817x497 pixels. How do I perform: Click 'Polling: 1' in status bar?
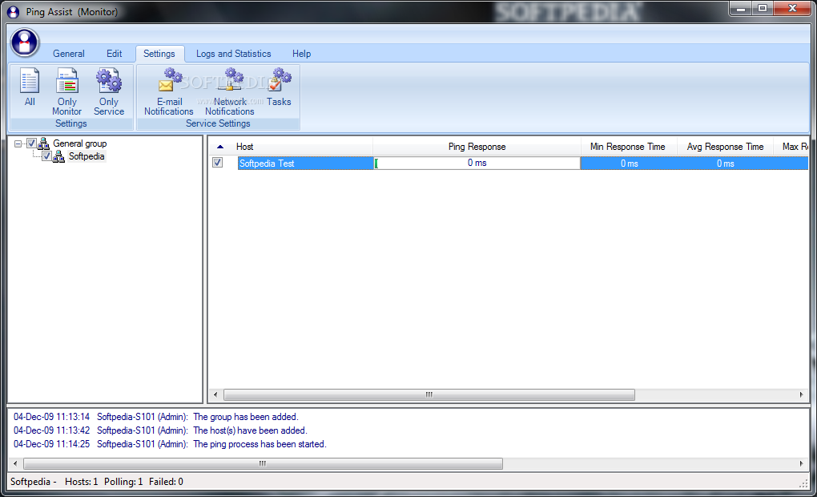[123, 481]
